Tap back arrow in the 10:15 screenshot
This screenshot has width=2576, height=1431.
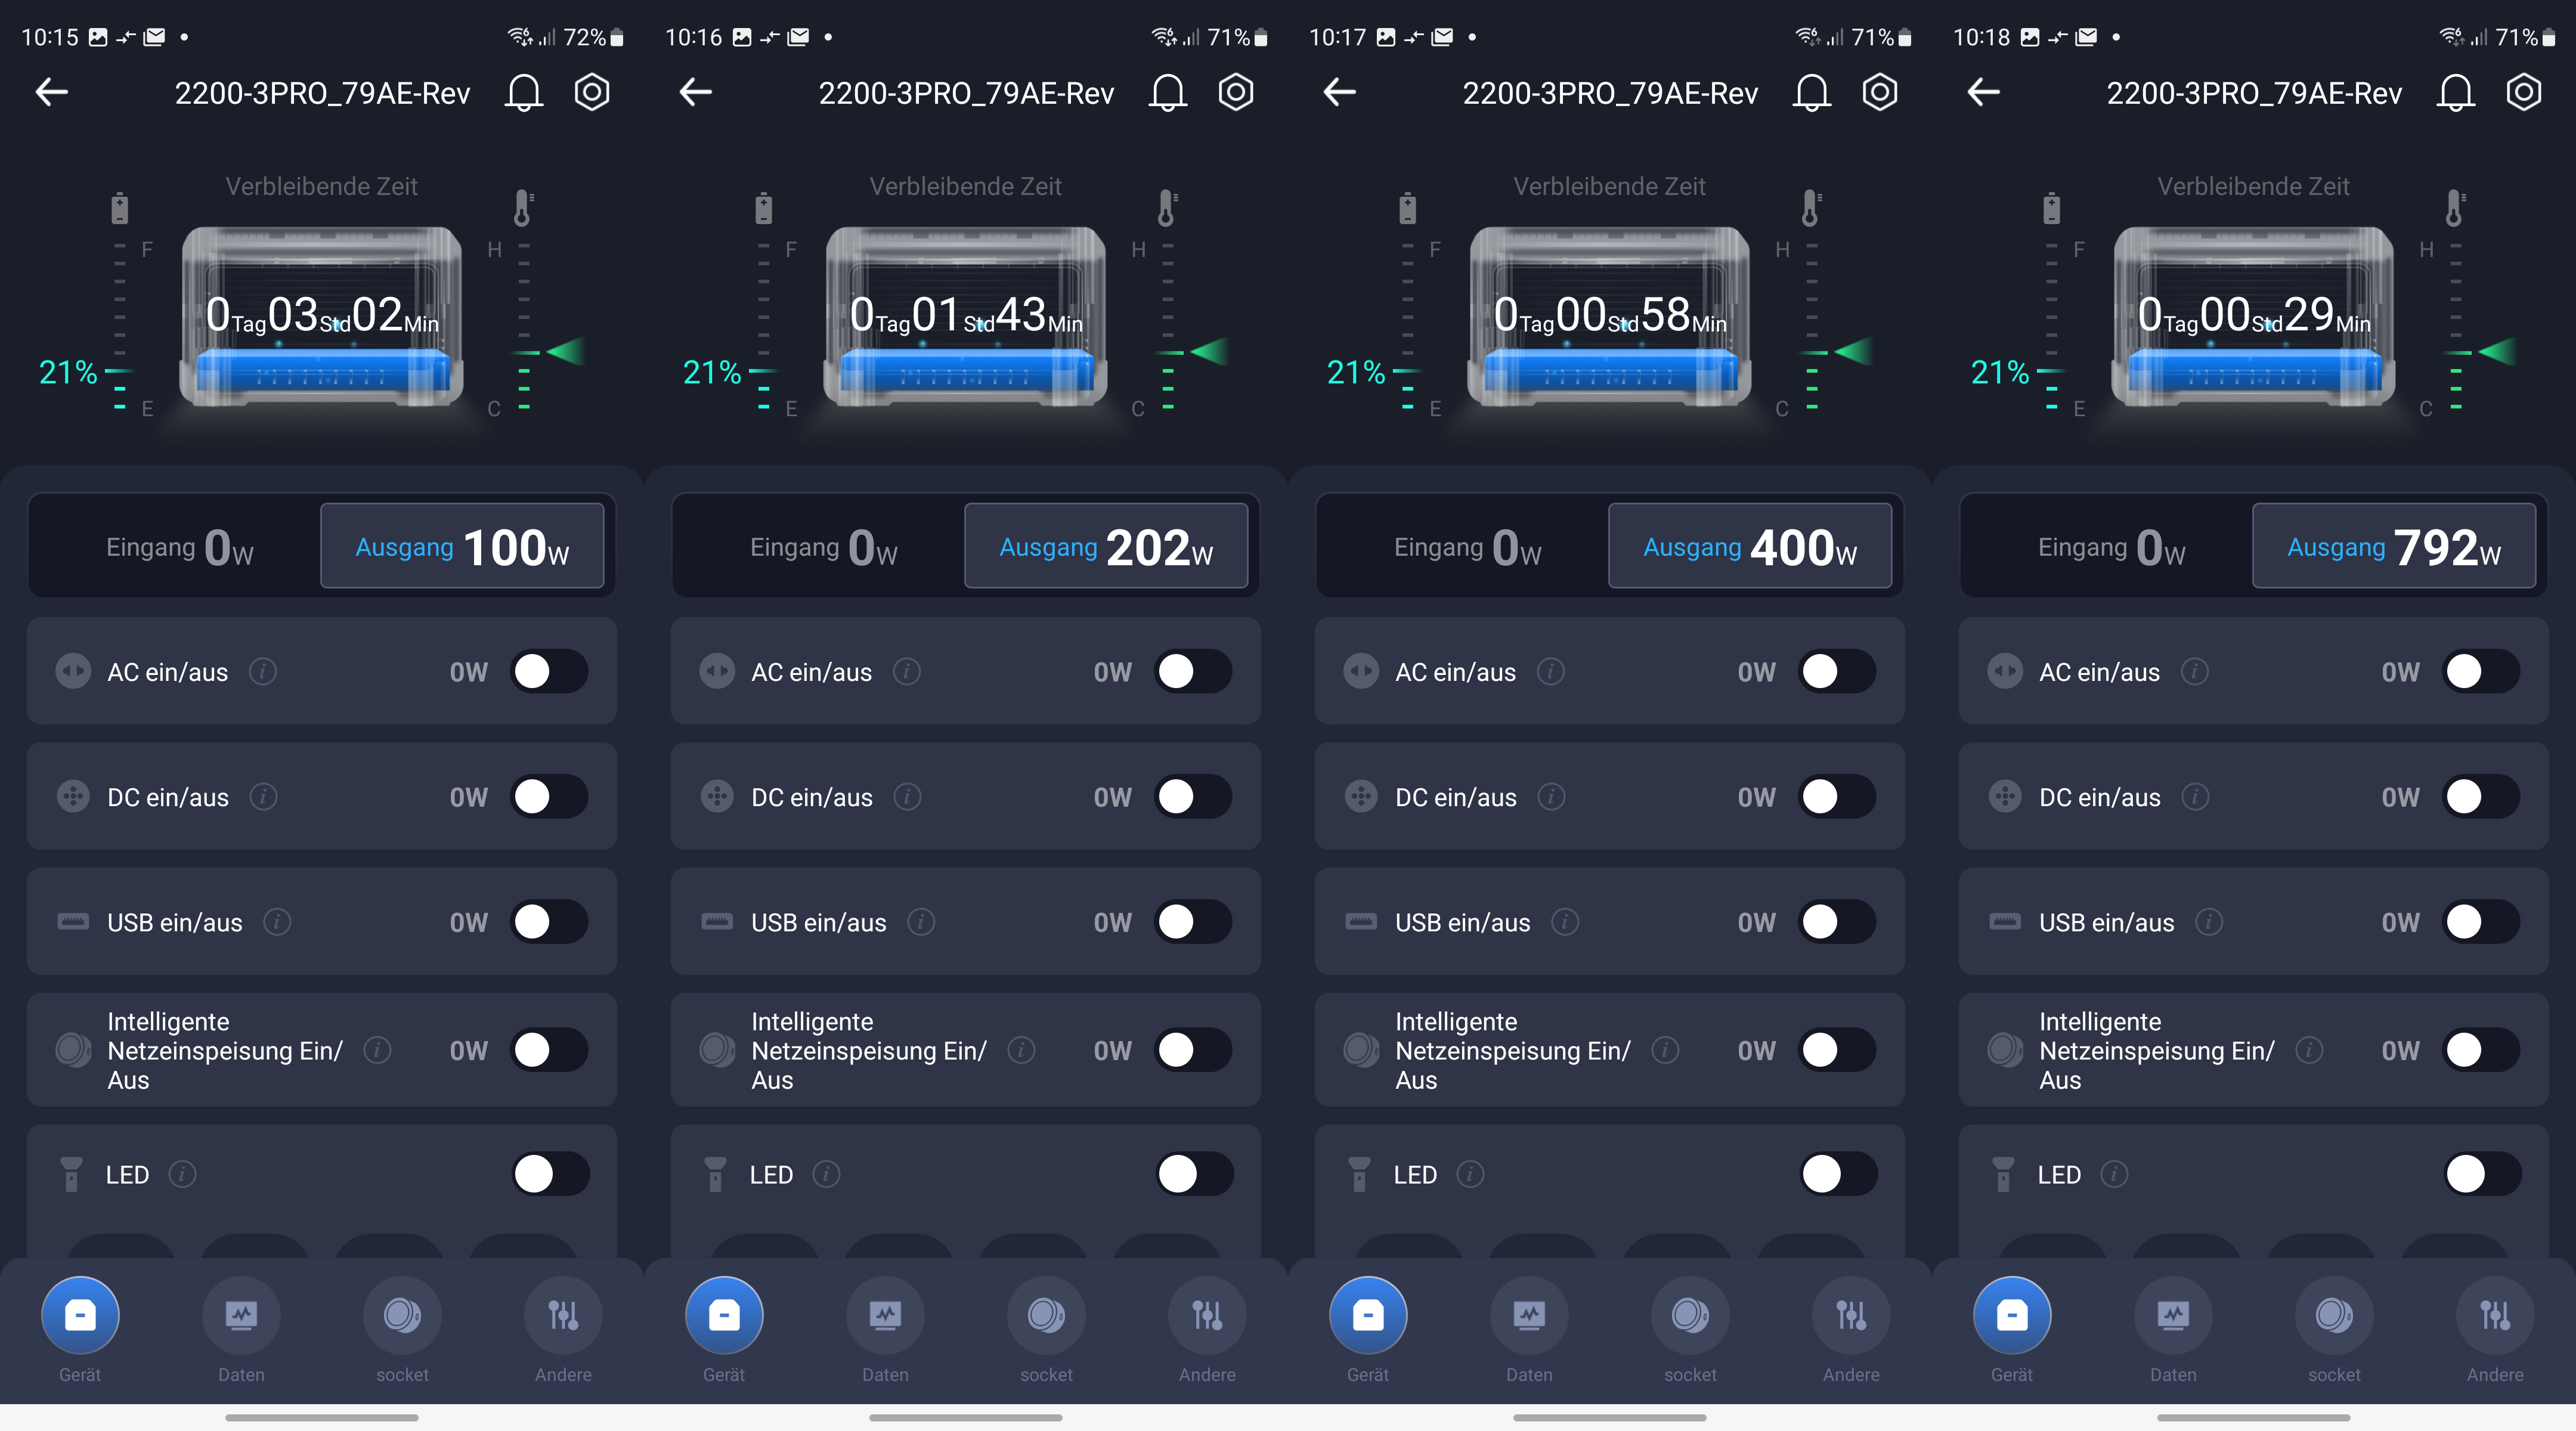tap(52, 93)
